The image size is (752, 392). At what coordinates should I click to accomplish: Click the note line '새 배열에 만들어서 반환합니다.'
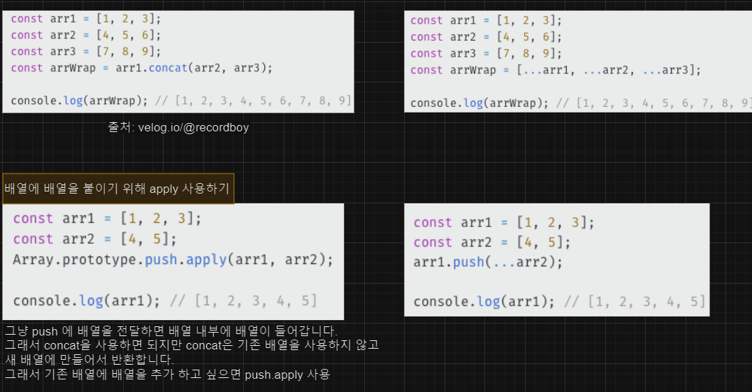89,359
